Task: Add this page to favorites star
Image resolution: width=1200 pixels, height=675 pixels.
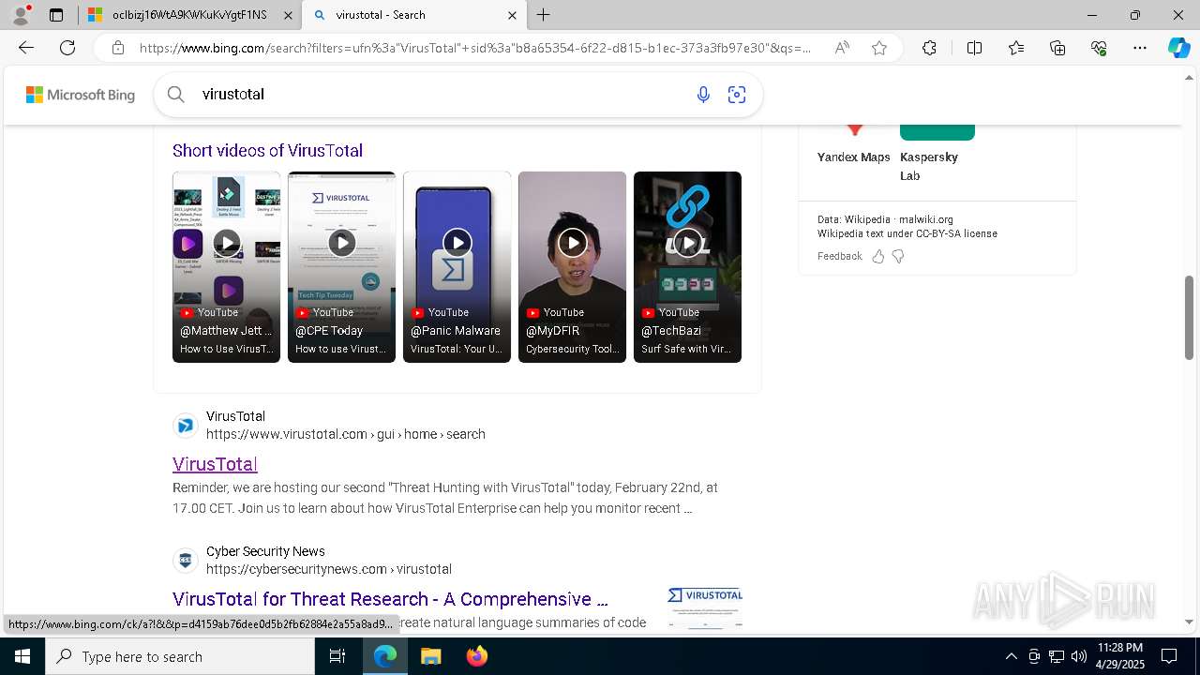Action: tap(879, 48)
